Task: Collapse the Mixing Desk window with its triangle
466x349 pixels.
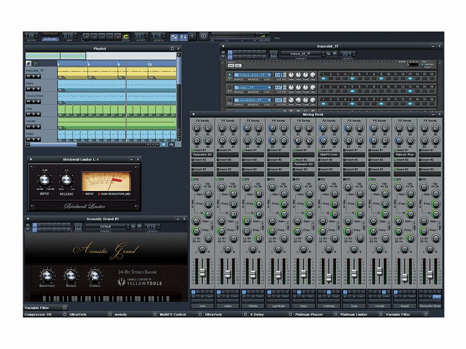Action: click(x=194, y=114)
